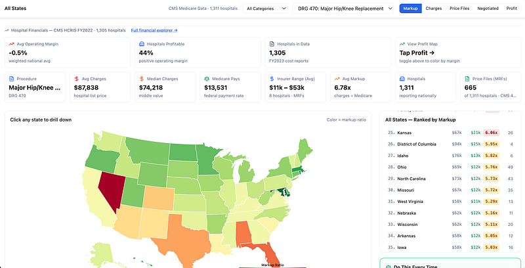Click the Avg Charges dollar icon
The image size is (525, 268).
tap(77, 79)
